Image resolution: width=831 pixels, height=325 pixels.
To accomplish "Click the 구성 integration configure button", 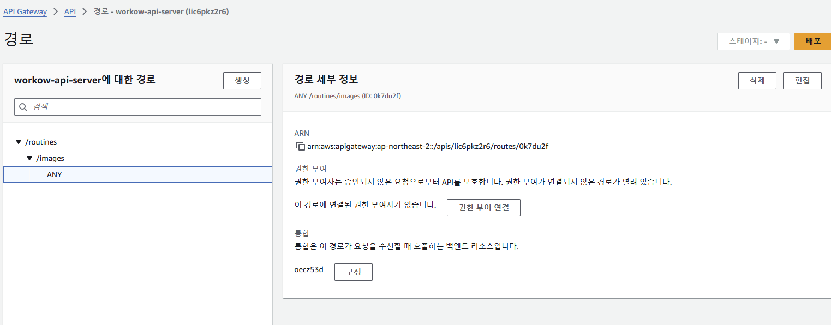I will pos(354,272).
